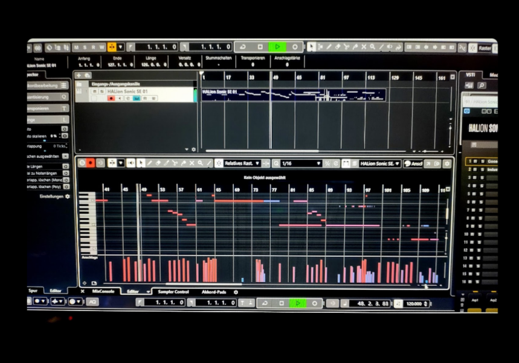Open the Key Editor settings gear
The image size is (519, 363).
pos(447,163)
